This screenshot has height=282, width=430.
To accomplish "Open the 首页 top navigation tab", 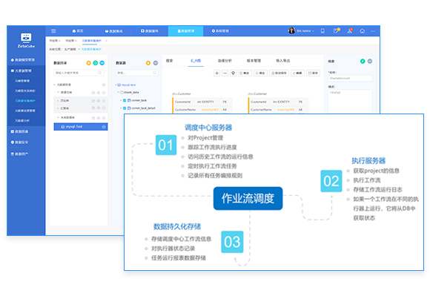I will coord(78,31).
